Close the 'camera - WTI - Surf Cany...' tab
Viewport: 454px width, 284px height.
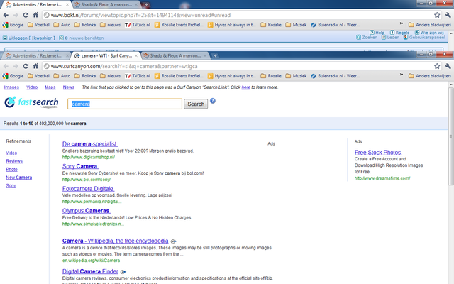click(x=136, y=55)
